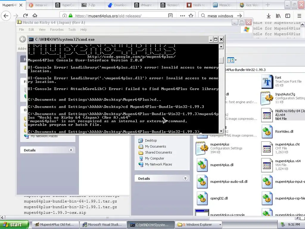This screenshot has width=305, height=229.
Task: Switch to Microsoft Visual Studio taskbar item
Action: tap(103, 225)
